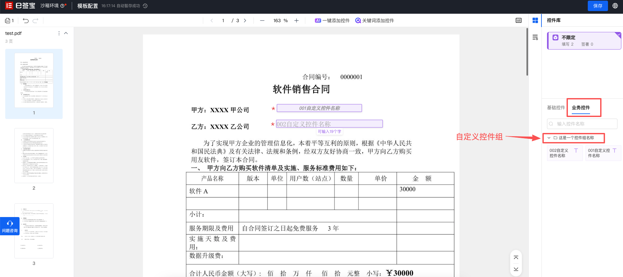The width and height of the screenshot is (623, 277).
Task: Click the 163 zoom percentage value
Action: point(277,21)
